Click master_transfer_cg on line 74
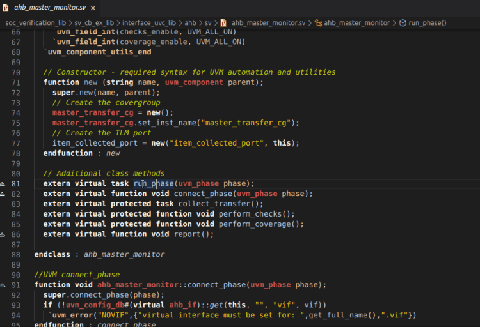This screenshot has height=327, width=480. pos(93,112)
